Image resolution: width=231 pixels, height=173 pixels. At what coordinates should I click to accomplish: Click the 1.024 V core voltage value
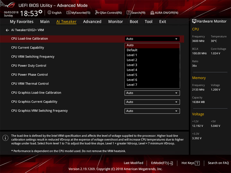coord(215,54)
